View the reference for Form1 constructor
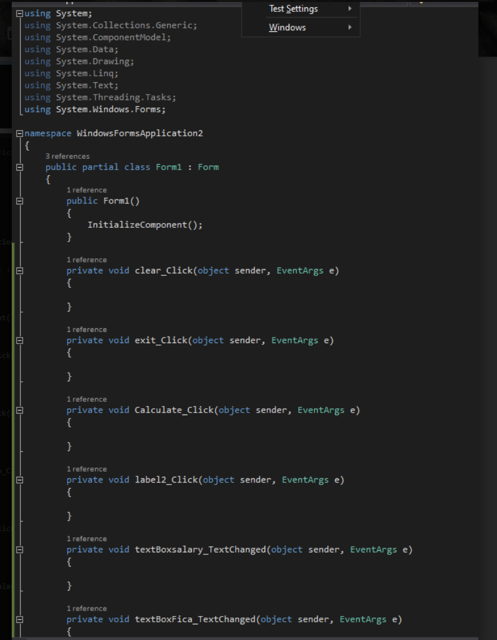 point(87,190)
